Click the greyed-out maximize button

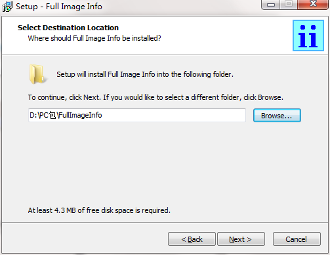(289, 4)
